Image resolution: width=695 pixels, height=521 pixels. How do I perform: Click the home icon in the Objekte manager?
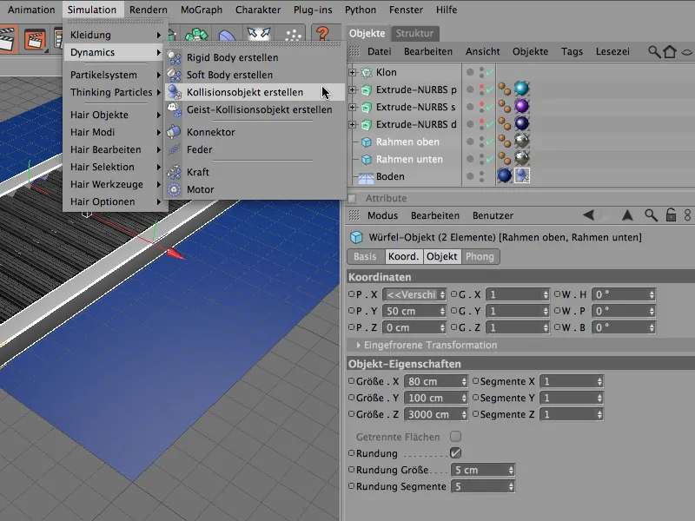670,52
